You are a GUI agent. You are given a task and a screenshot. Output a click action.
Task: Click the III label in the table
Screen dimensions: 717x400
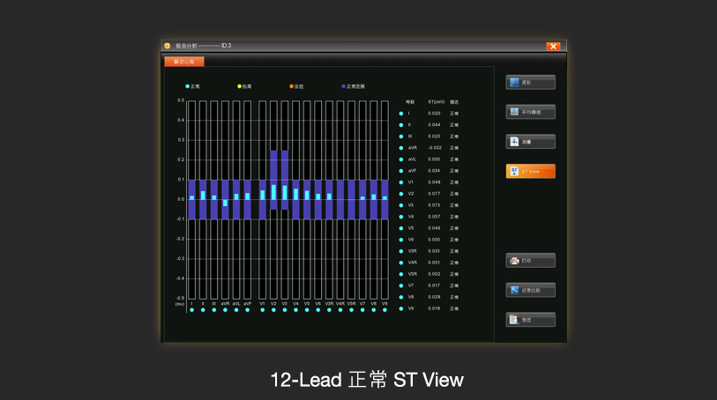coord(410,137)
